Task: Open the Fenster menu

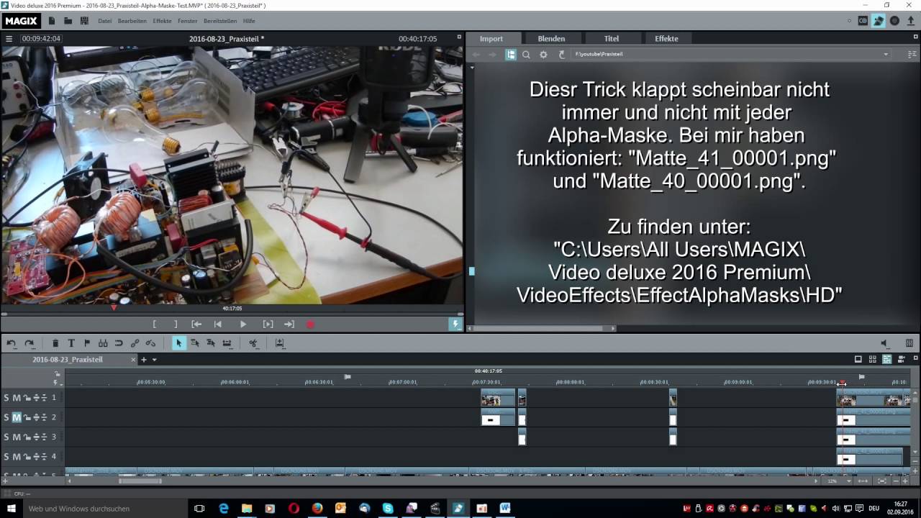Action: coord(188,21)
